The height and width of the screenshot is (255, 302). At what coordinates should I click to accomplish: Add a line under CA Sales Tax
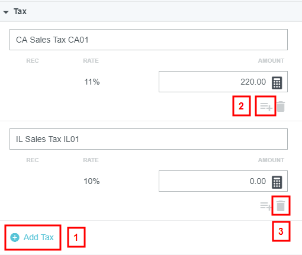pyautogui.click(x=266, y=106)
